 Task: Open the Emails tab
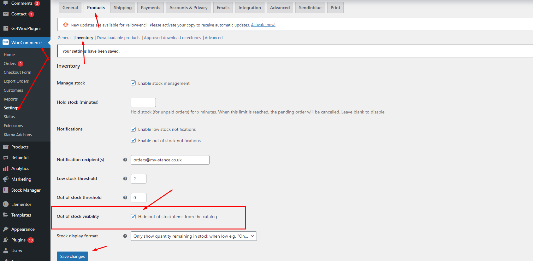tap(223, 8)
